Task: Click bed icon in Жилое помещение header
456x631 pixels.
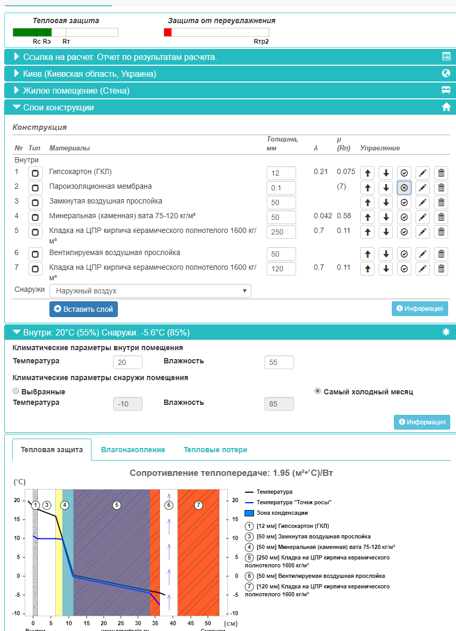Action: [446, 90]
